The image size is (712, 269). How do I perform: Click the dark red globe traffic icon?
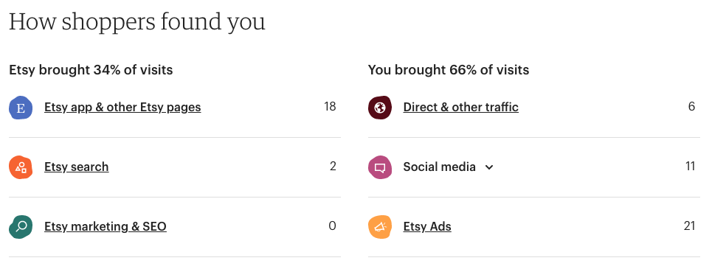[380, 108]
